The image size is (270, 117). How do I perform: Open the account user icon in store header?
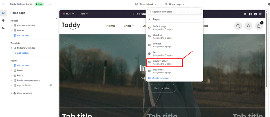248,26
